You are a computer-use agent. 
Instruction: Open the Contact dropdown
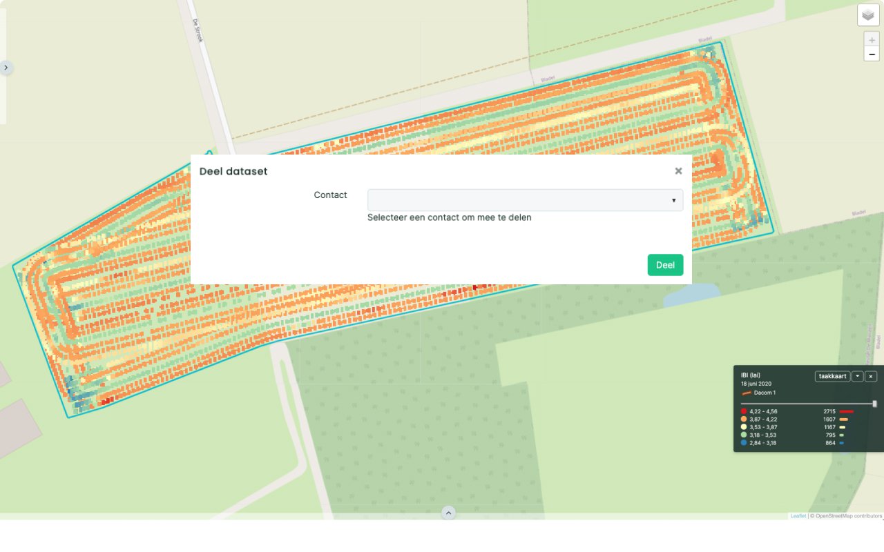525,200
